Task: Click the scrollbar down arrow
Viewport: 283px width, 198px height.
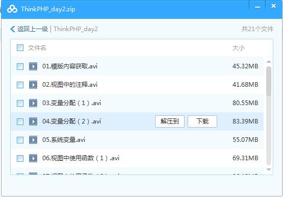Action: click(269, 169)
